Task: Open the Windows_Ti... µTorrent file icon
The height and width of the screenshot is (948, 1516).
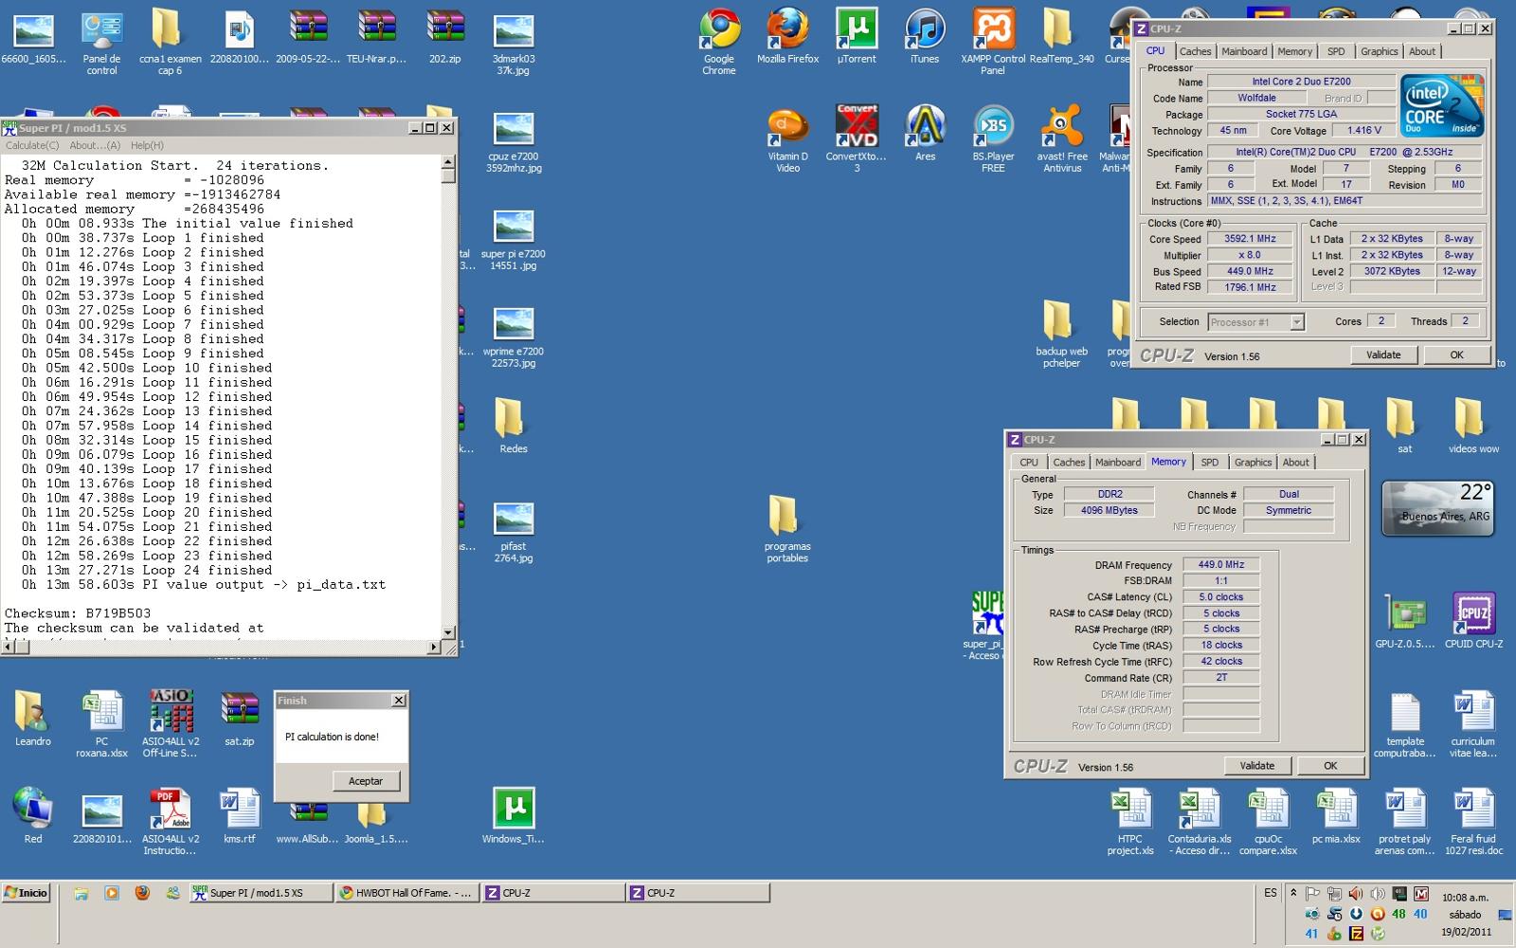Action: coord(514,816)
